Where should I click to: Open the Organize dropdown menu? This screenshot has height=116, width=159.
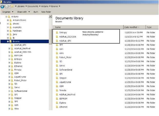8,12
